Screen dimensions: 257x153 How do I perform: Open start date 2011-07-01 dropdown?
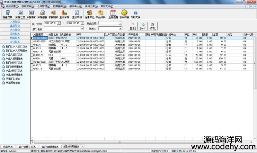click(59, 23)
